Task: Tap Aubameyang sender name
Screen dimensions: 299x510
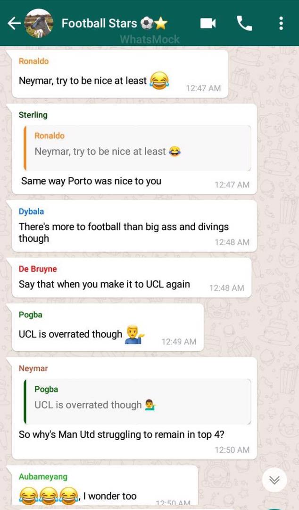Action: pos(43,476)
